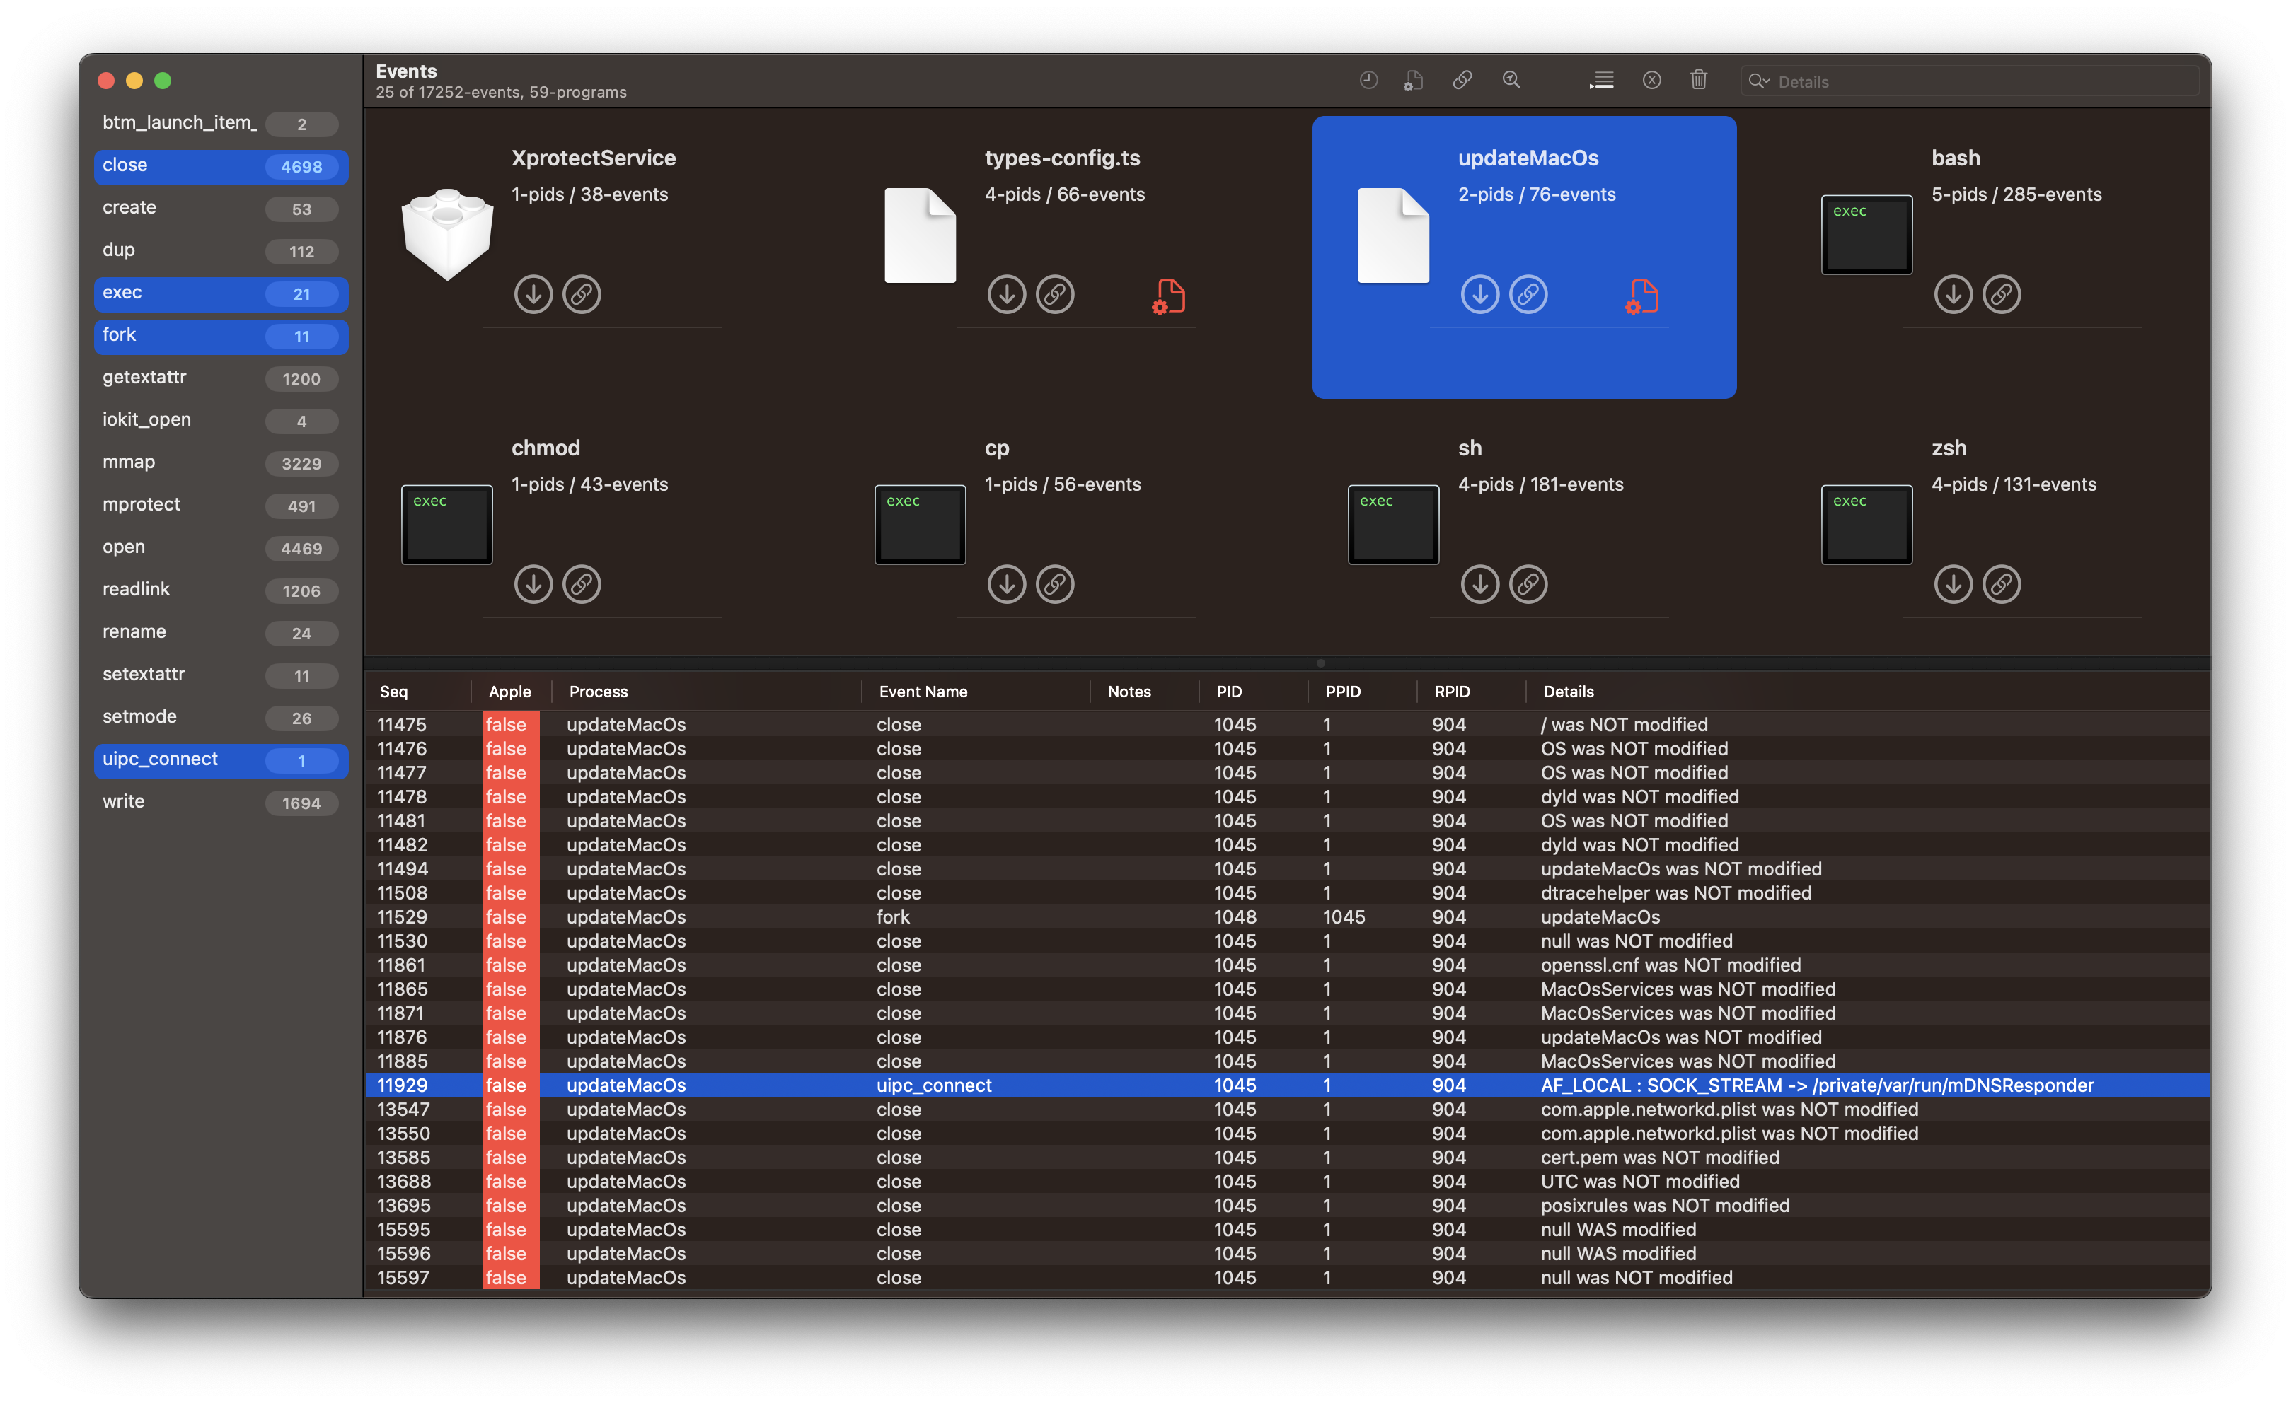The image size is (2291, 1403).
Task: Select the uipc_connect mDNSResponder row
Action: click(1288, 1085)
